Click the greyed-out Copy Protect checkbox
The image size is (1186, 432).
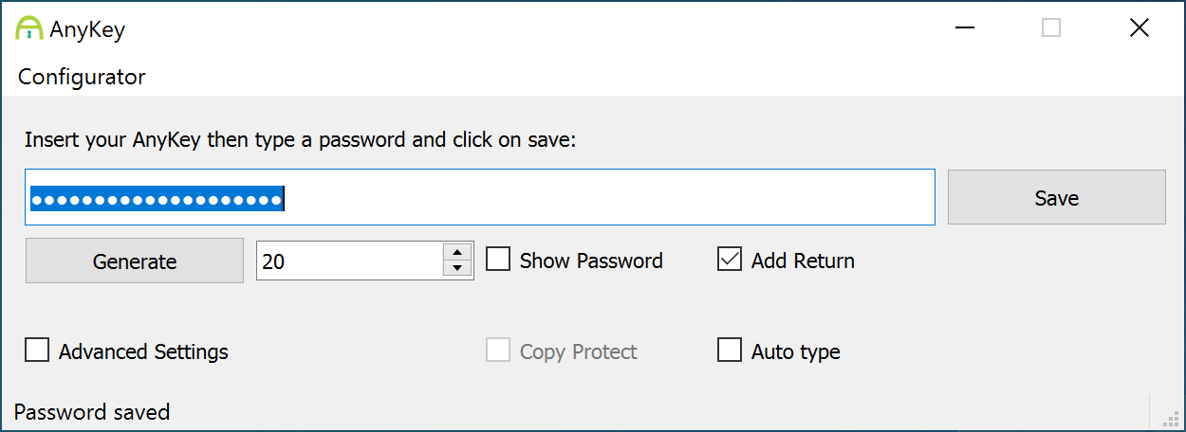point(498,351)
